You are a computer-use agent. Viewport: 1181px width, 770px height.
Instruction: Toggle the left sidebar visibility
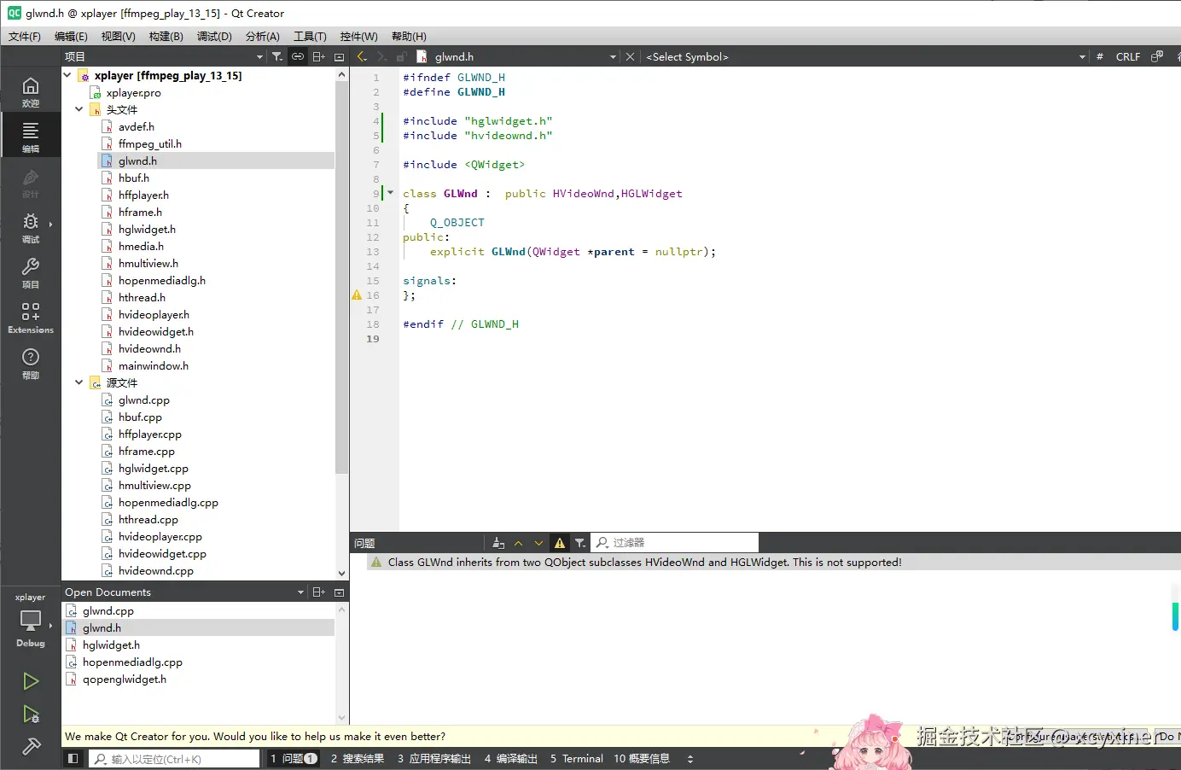(73, 759)
